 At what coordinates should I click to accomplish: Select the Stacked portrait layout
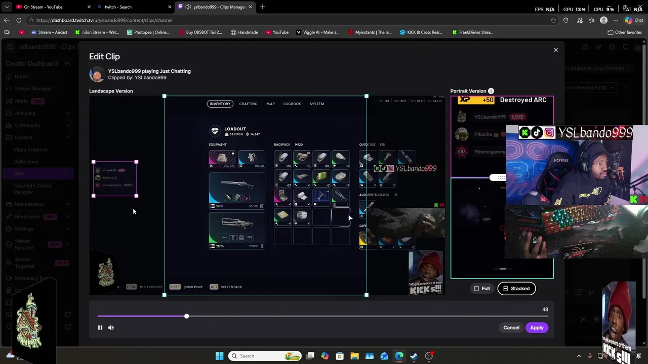pos(516,289)
